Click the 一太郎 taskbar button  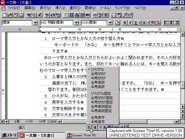click(42, 135)
